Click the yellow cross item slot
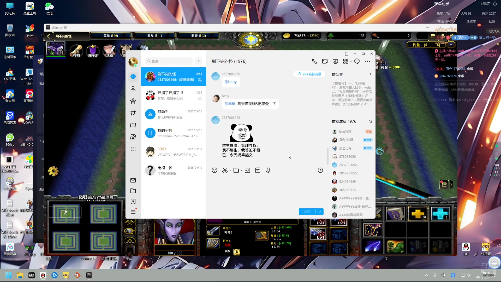The height and width of the screenshot is (282, 501). point(418,214)
